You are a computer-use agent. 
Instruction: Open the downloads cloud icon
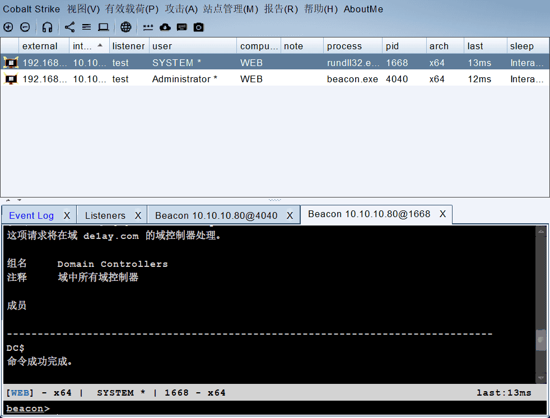(165, 27)
